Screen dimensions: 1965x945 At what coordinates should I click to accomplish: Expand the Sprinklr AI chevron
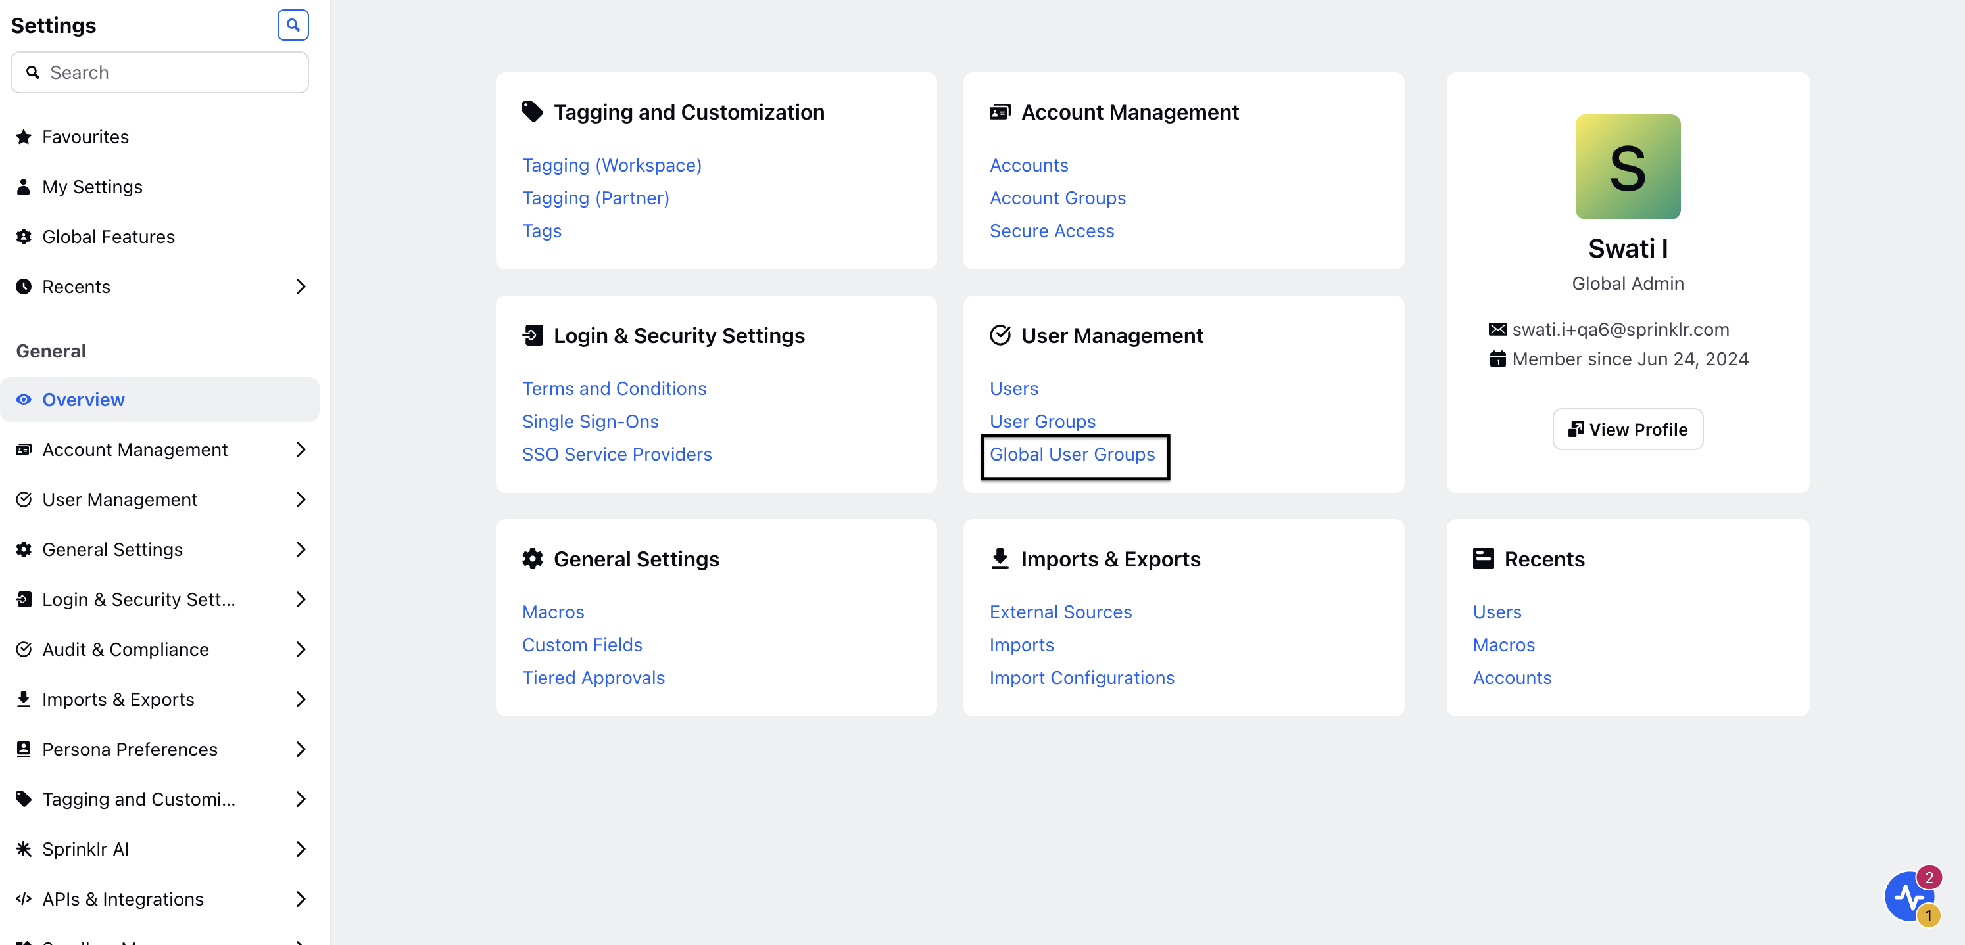pyautogui.click(x=301, y=849)
